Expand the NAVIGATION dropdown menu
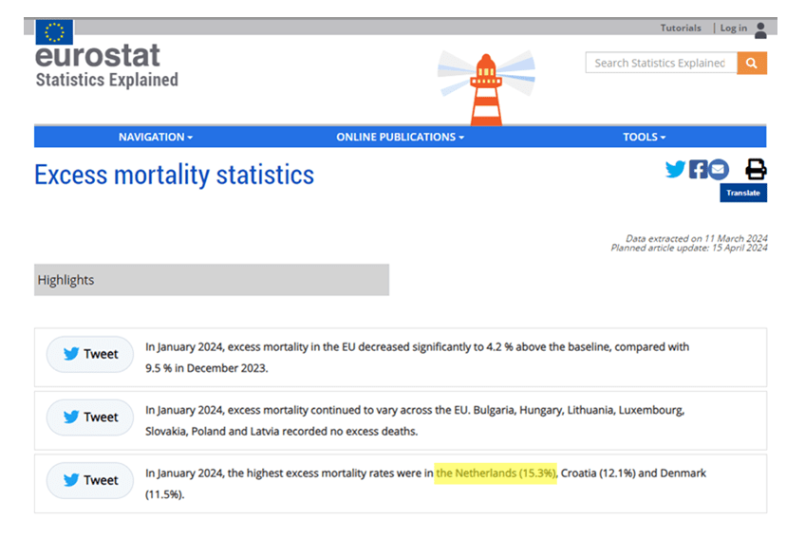The image size is (805, 538). (x=156, y=137)
